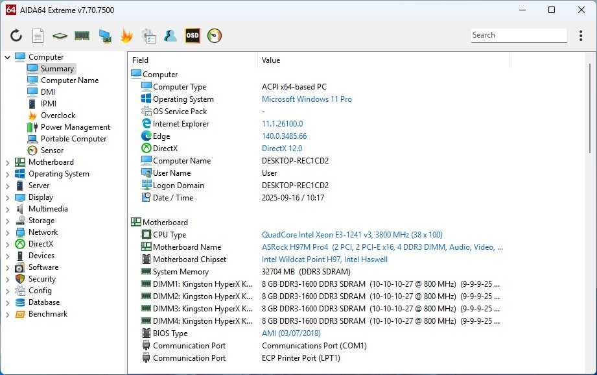Click the Value column header
The image size is (597, 375).
point(384,60)
